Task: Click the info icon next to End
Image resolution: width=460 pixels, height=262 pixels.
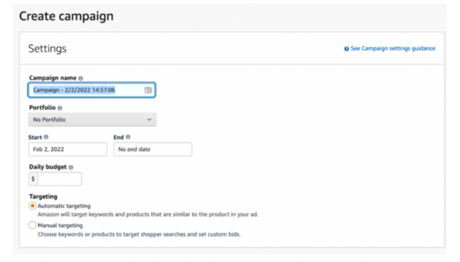Action: click(128, 137)
